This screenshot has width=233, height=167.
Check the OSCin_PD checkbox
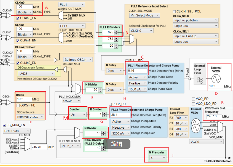[x=18, y=105]
